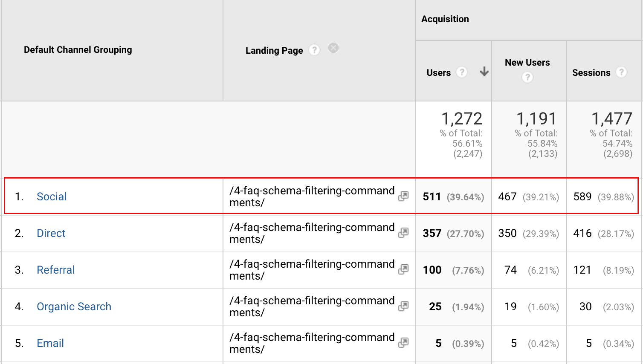
Task: Select the Referral channel link
Action: [55, 270]
